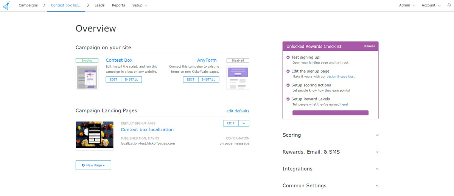The height and width of the screenshot is (196, 454).
Task: Go to the Leads tab
Action: [100, 5]
